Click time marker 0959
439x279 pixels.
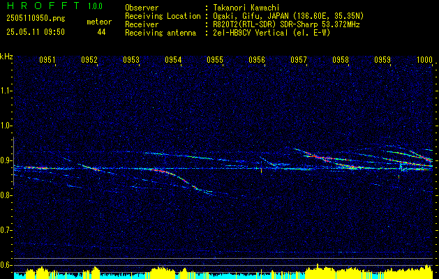(x=382, y=59)
